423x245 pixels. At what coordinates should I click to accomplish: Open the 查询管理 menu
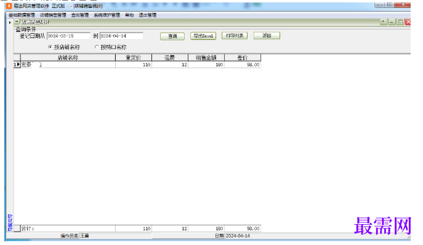[x=80, y=15]
